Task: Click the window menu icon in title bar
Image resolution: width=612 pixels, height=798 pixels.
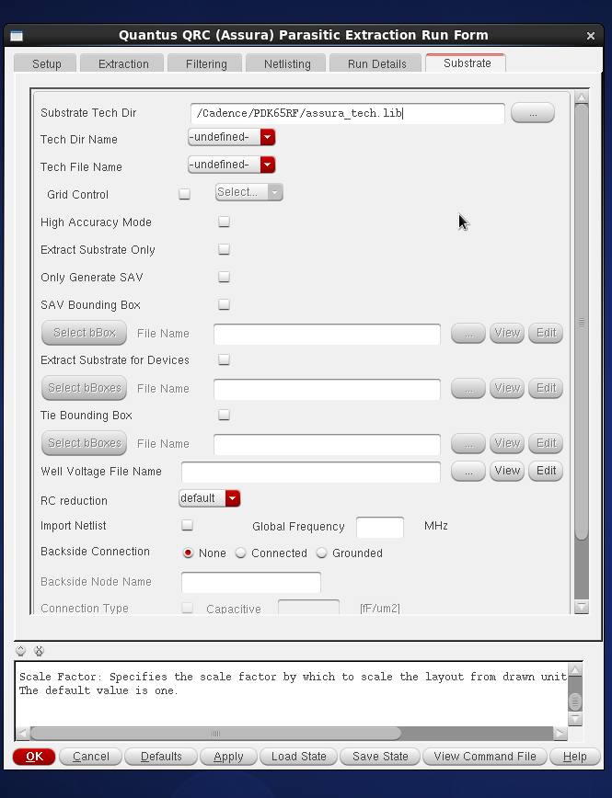Action: (x=17, y=36)
